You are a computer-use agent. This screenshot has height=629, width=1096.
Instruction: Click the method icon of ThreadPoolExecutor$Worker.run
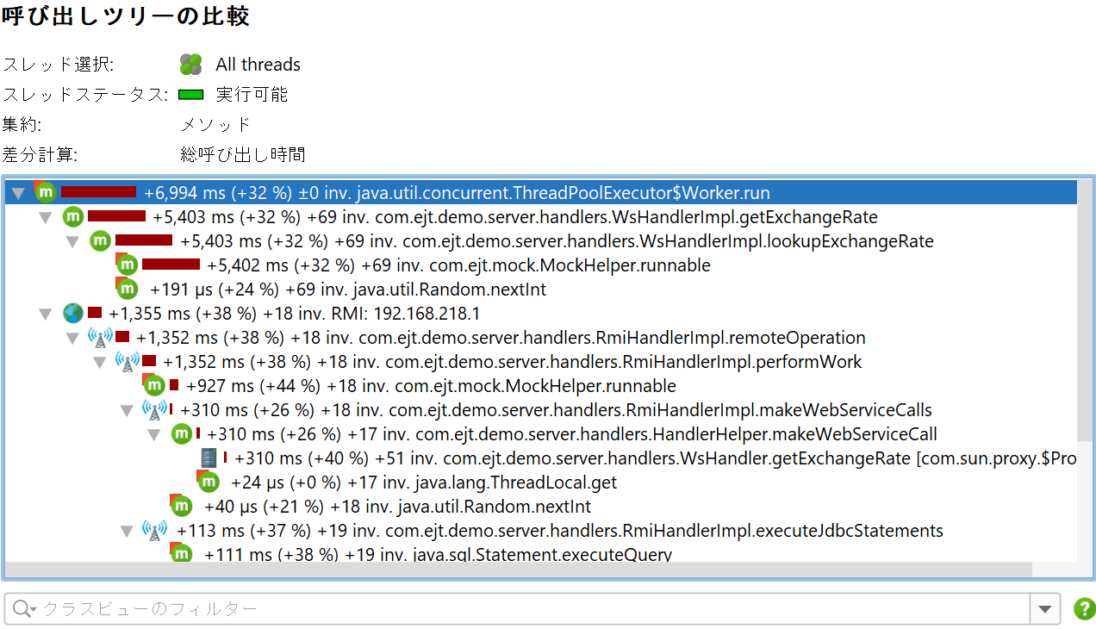point(46,193)
